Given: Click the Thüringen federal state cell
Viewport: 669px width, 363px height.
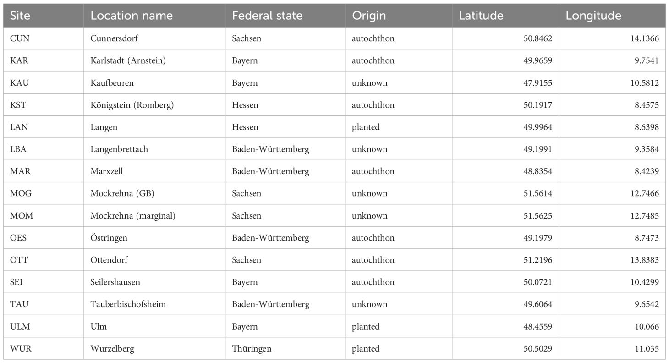Looking at the screenshot, I should coord(252,349).
